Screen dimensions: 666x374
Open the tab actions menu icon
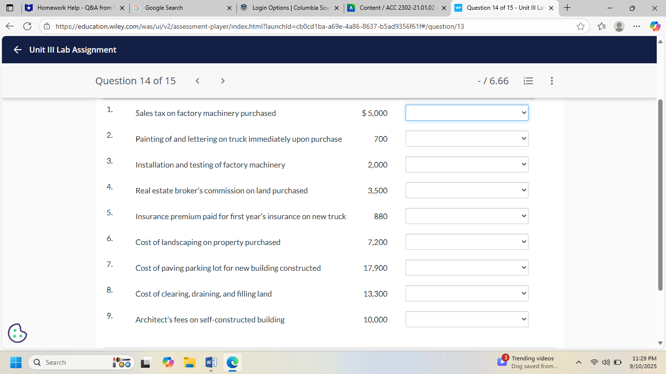pyautogui.click(x=10, y=8)
